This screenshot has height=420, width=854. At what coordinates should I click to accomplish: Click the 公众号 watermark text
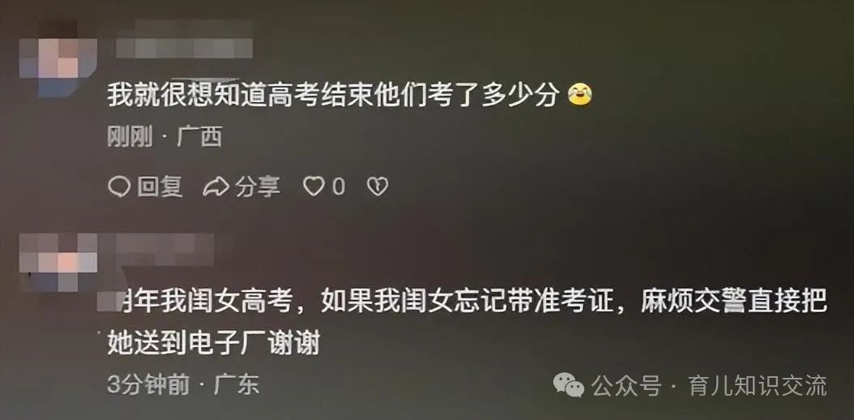[626, 386]
